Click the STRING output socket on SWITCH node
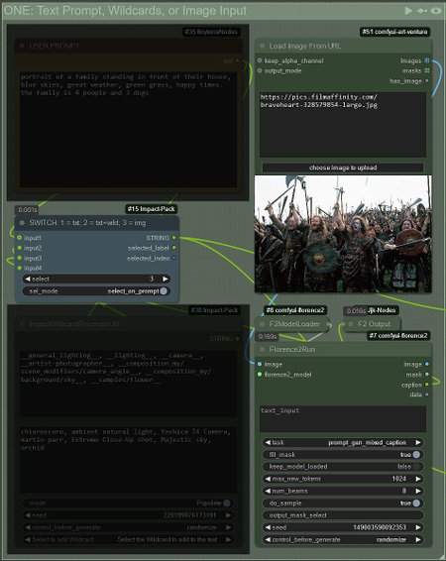Viewport: 446px width, 561px height. coord(174,238)
